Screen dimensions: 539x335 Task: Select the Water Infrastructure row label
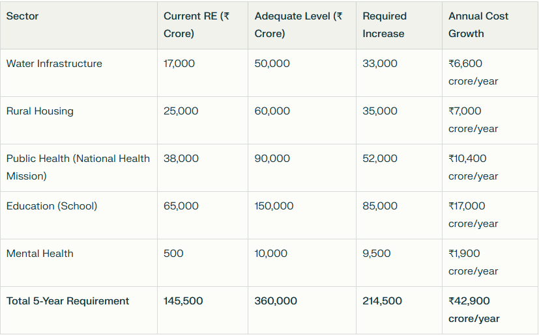[x=54, y=64]
